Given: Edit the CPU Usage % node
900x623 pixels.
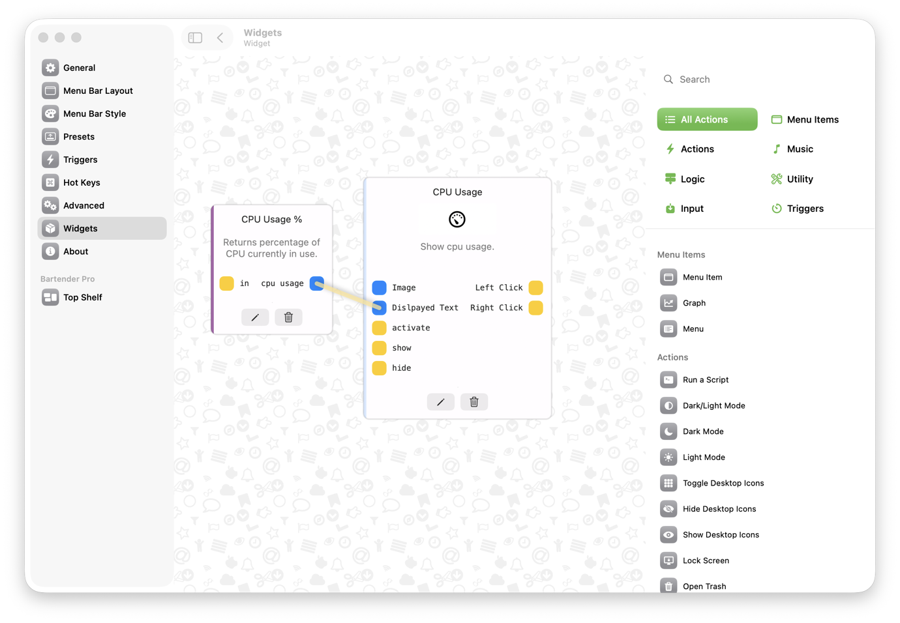Looking at the screenshot, I should click(255, 317).
